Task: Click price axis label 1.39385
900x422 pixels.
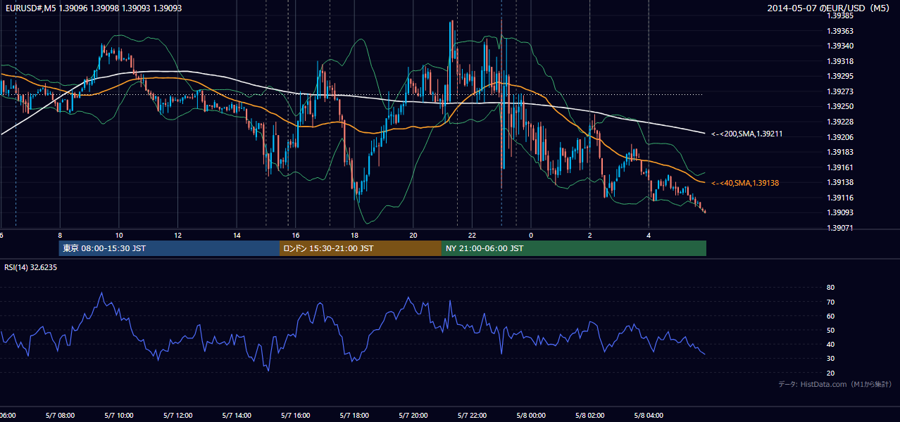Action: point(842,15)
